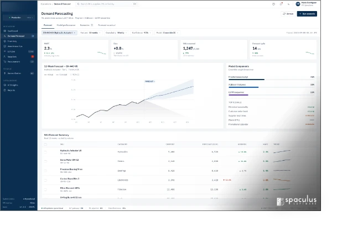Viewport: 337px width, 227px height.
Task: Expand the Granularity Weekly dropdown
Action: 116,33
